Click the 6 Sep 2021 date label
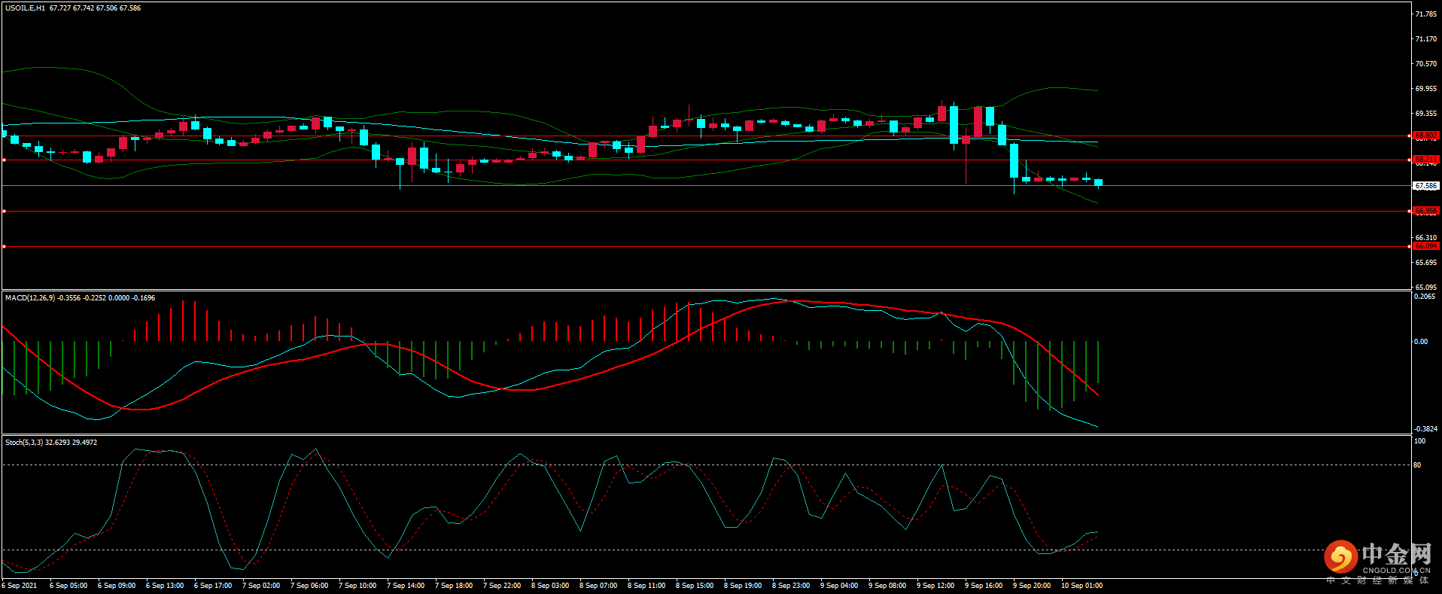The image size is (1442, 594). tap(20, 586)
